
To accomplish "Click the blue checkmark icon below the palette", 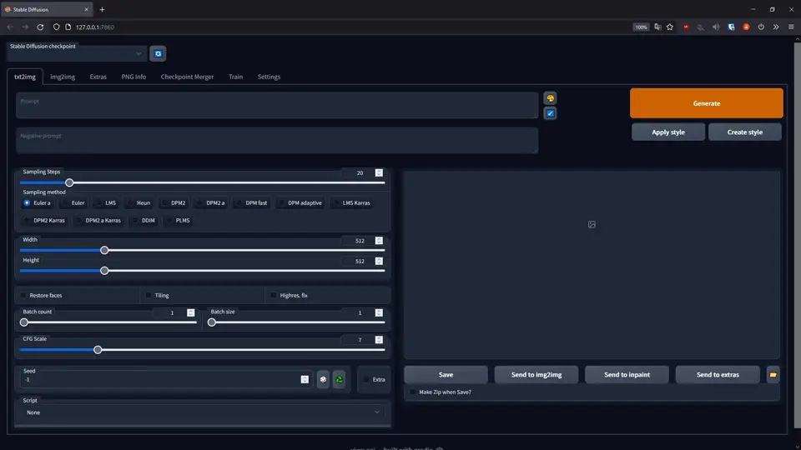I will pyautogui.click(x=550, y=113).
